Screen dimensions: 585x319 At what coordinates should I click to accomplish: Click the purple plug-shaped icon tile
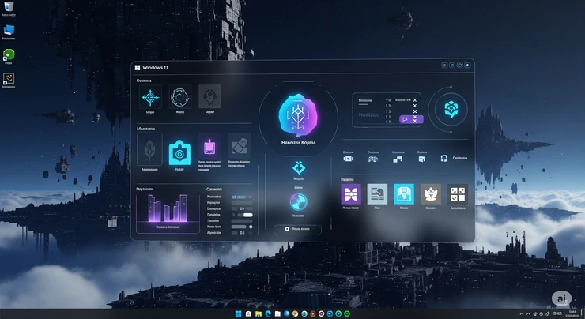pyautogui.click(x=209, y=147)
